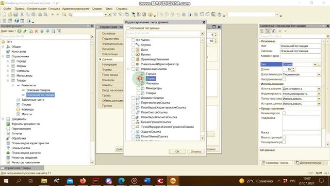Check the Дата type checkbox
Image resolution: width=330 pixels, height=186 pixels.
(133, 50)
